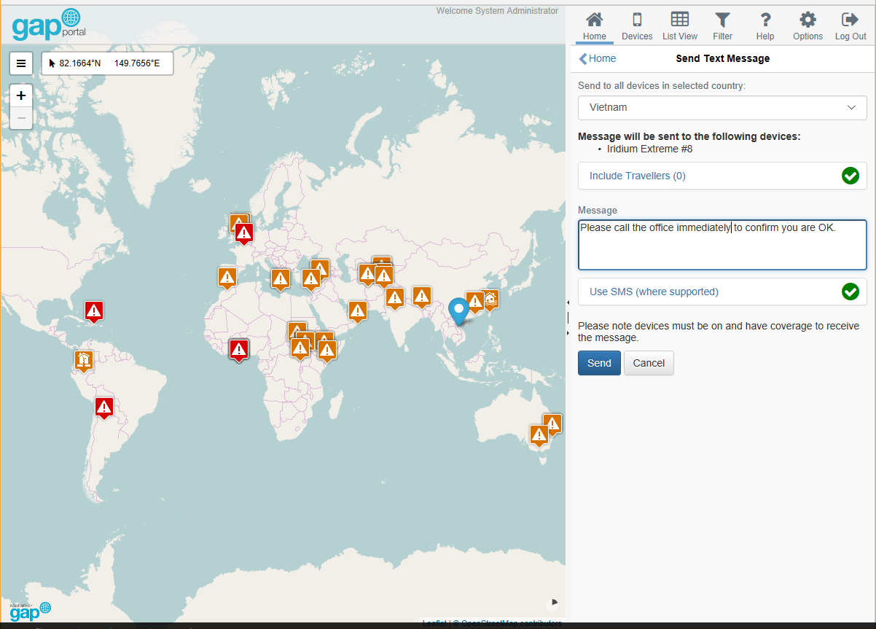Image resolution: width=876 pixels, height=629 pixels.
Task: Select the red warning marker over England
Action: (x=244, y=234)
